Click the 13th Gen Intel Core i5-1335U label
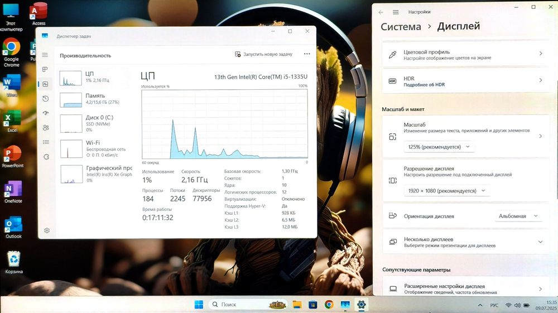The width and height of the screenshot is (558, 313). 261,77
